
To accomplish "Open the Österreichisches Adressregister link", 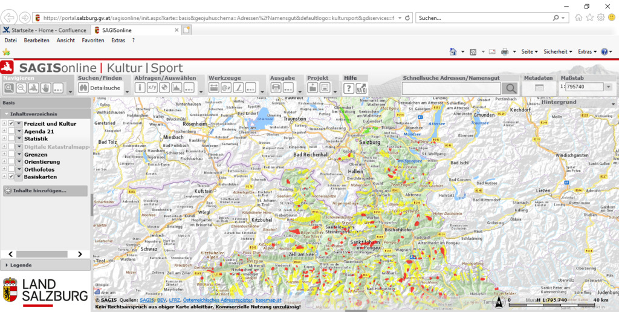I will coord(218,301).
